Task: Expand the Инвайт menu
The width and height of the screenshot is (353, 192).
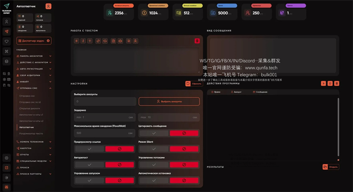Action: [x=34, y=82]
